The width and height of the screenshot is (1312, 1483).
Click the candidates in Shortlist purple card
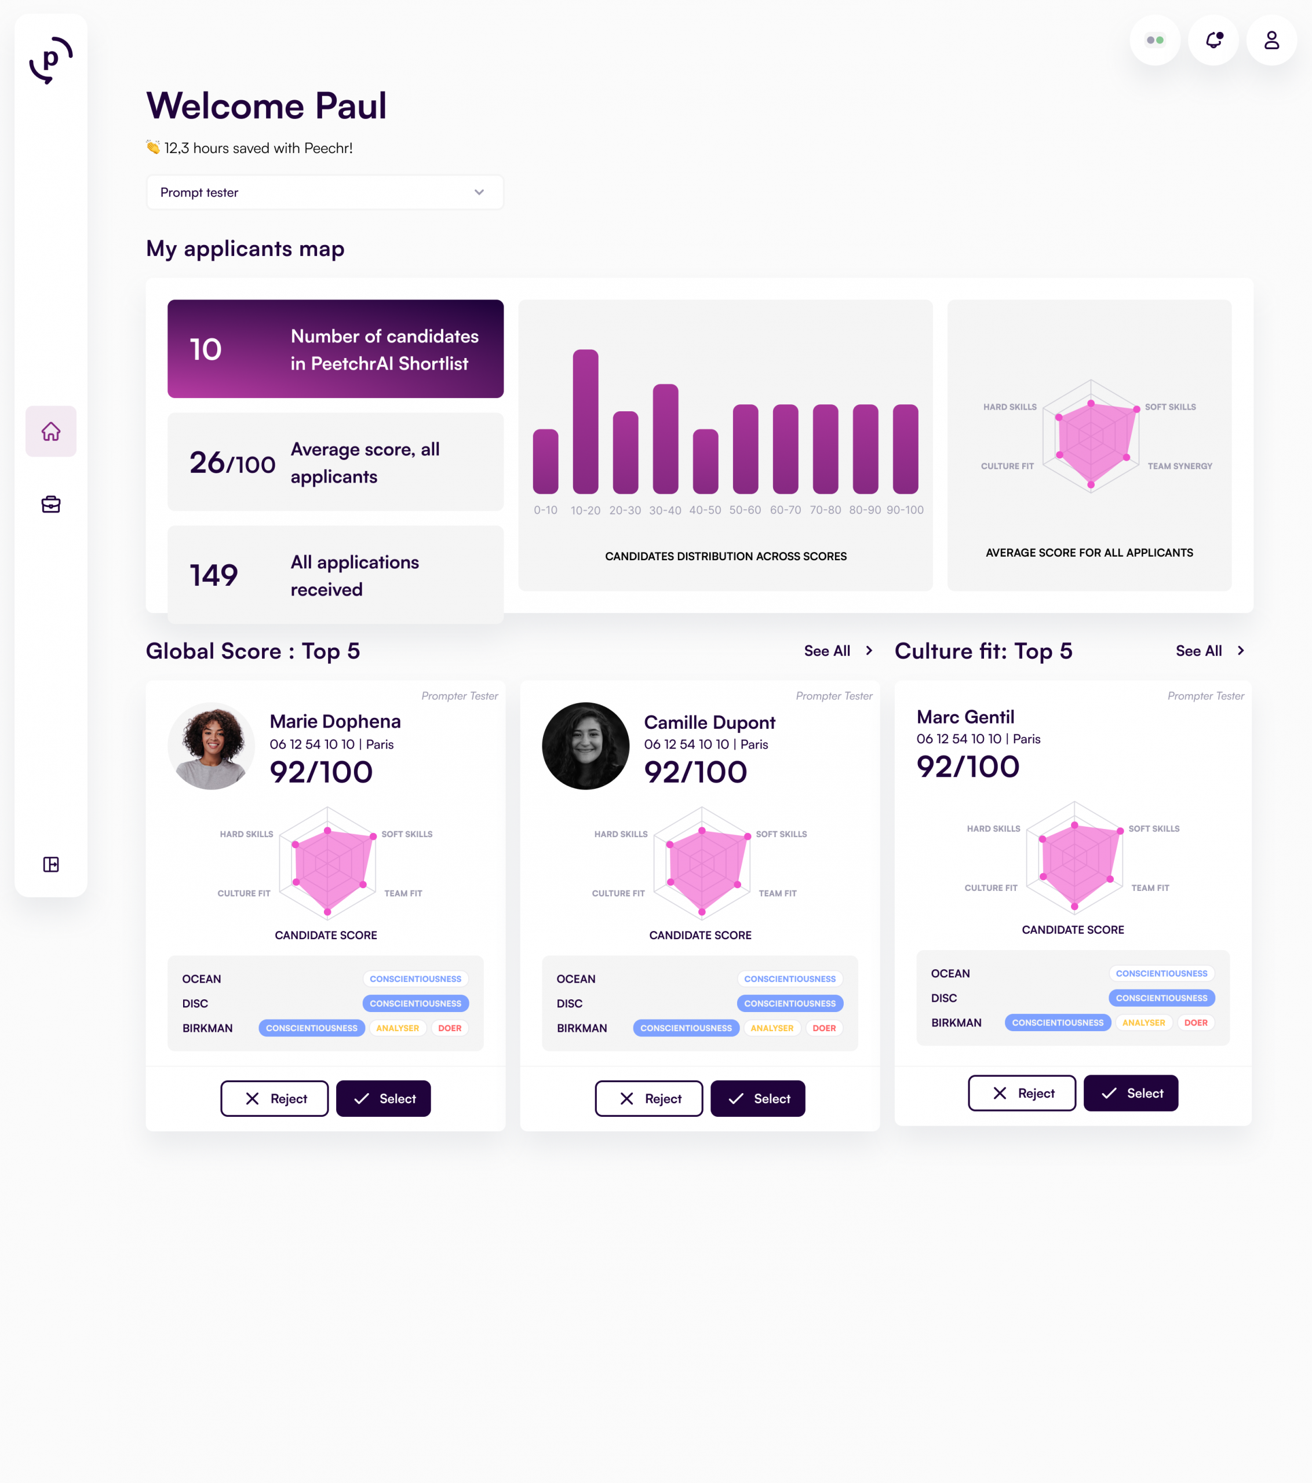[x=336, y=349]
